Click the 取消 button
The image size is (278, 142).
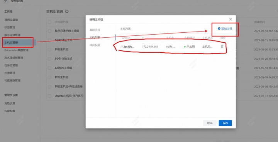click(x=210, y=123)
